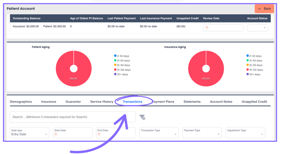The height and width of the screenshot is (154, 281).
Task: Toggle Patient Aging 61-90 days legend dot
Action: (x=115, y=65)
